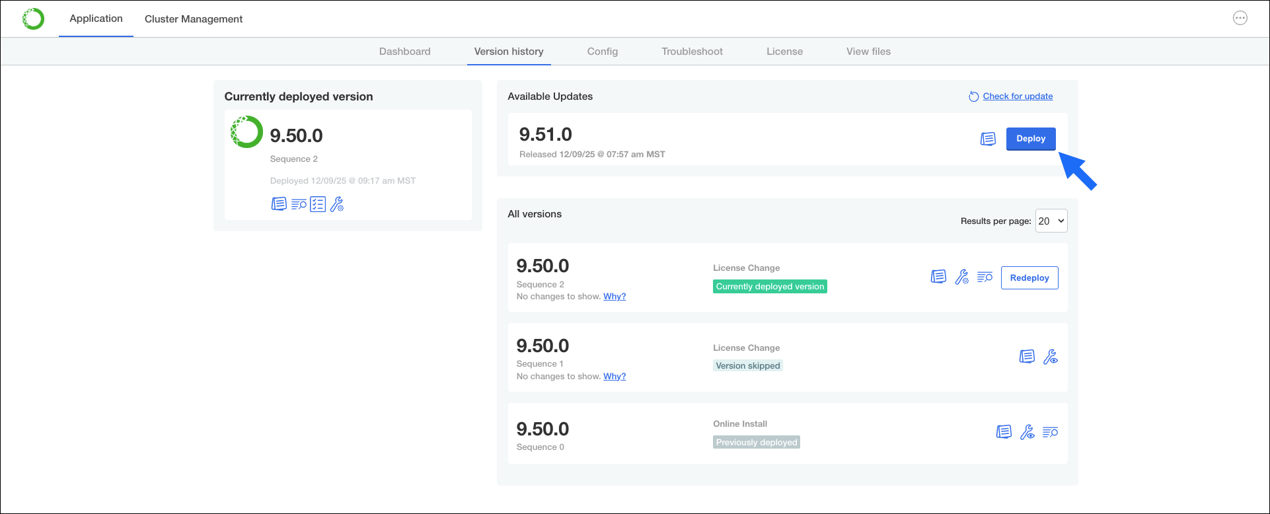Open view config wrench icon for Sequence 1 row

pyautogui.click(x=1051, y=357)
